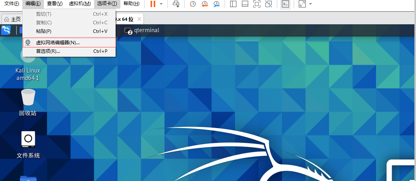Open the snapshot manager wrench-clock icon

click(x=216, y=4)
